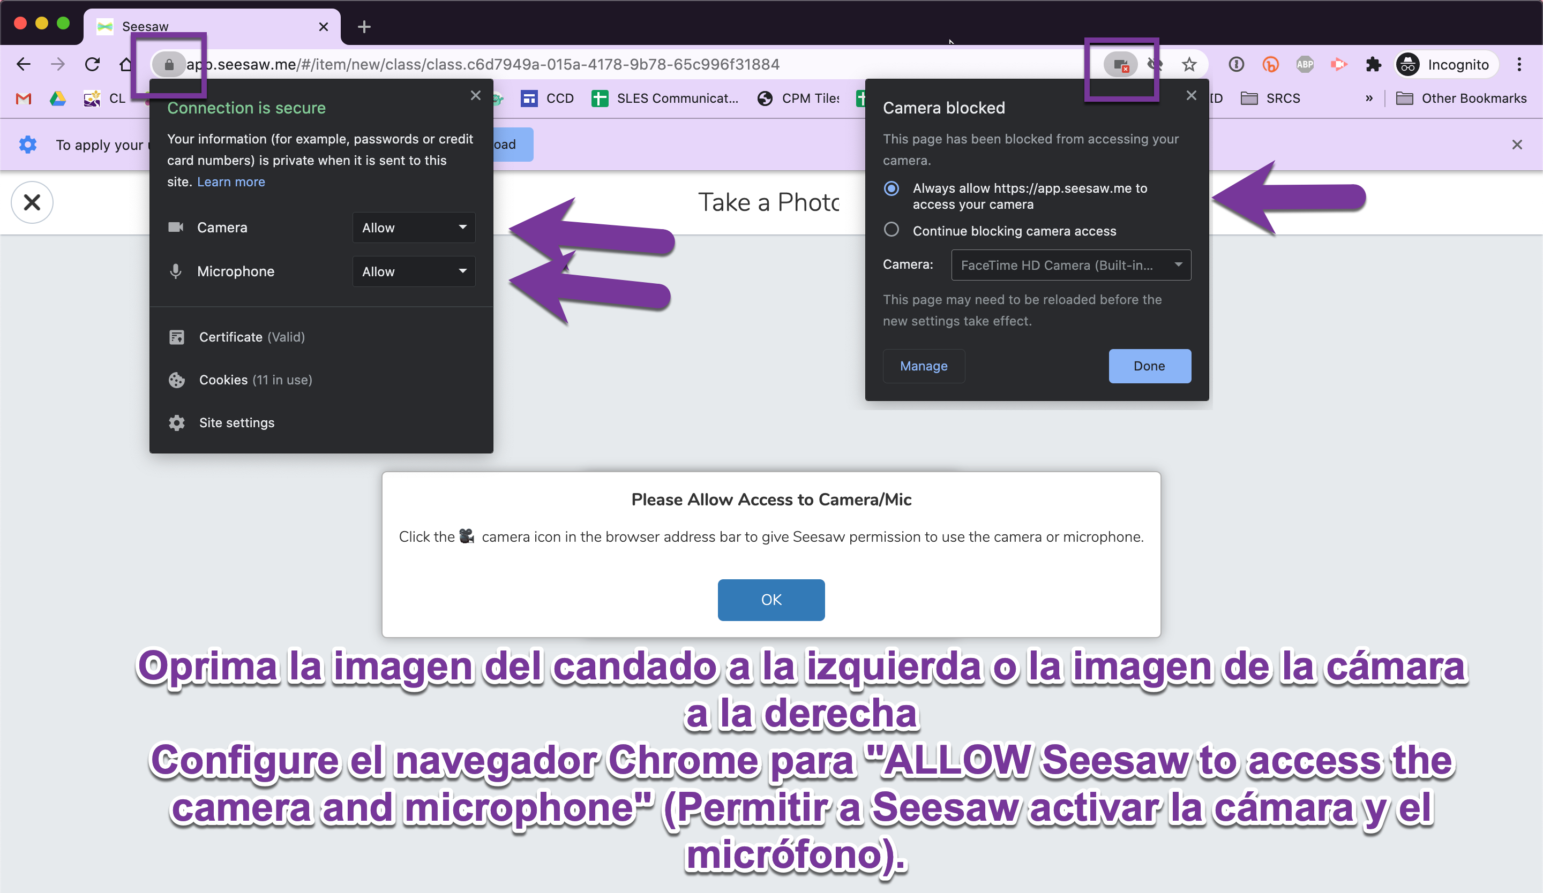
Task: Bookmark this page with the star icon
Action: click(1189, 64)
